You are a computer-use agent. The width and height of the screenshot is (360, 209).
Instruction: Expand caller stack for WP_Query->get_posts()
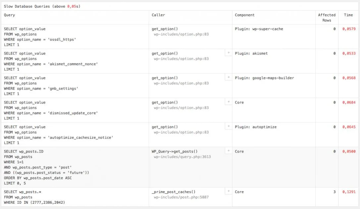tap(229, 151)
